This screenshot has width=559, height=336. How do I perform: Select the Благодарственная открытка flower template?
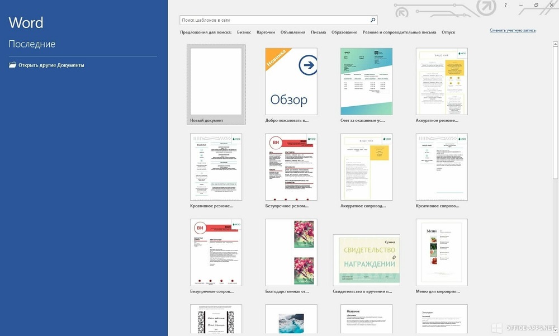[x=291, y=253]
